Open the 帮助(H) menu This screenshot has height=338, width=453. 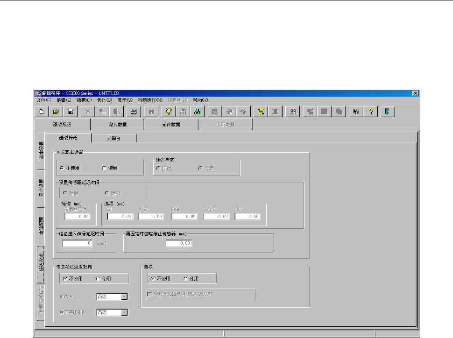pyautogui.click(x=200, y=100)
